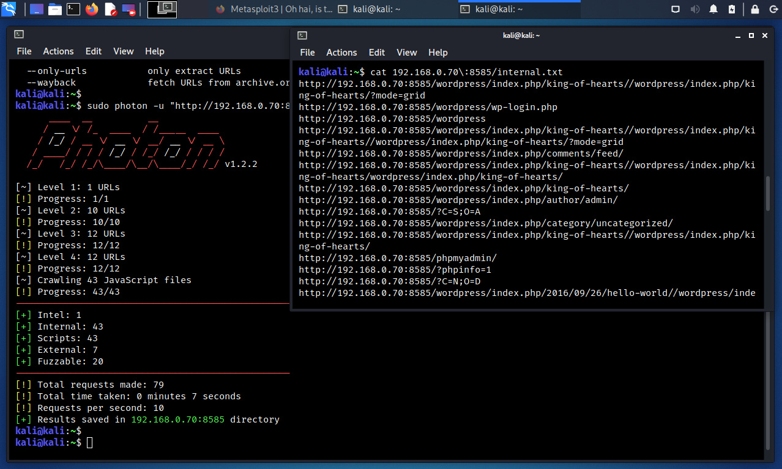This screenshot has height=469, width=782.
Task: Open the notifications bell icon
Action: click(x=713, y=9)
